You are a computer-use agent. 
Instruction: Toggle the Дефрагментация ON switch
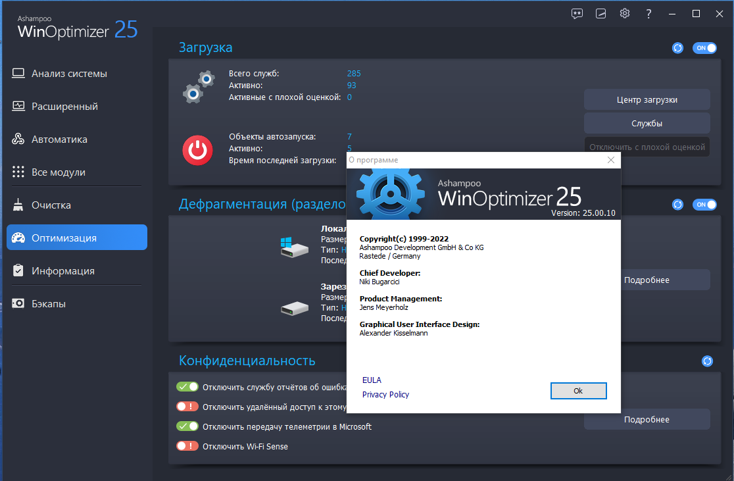click(x=704, y=204)
